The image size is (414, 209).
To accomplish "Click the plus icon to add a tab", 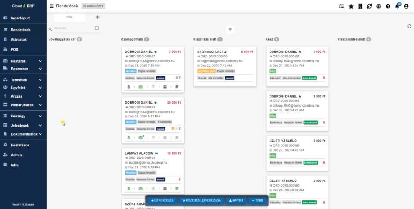I will (x=97, y=17).
